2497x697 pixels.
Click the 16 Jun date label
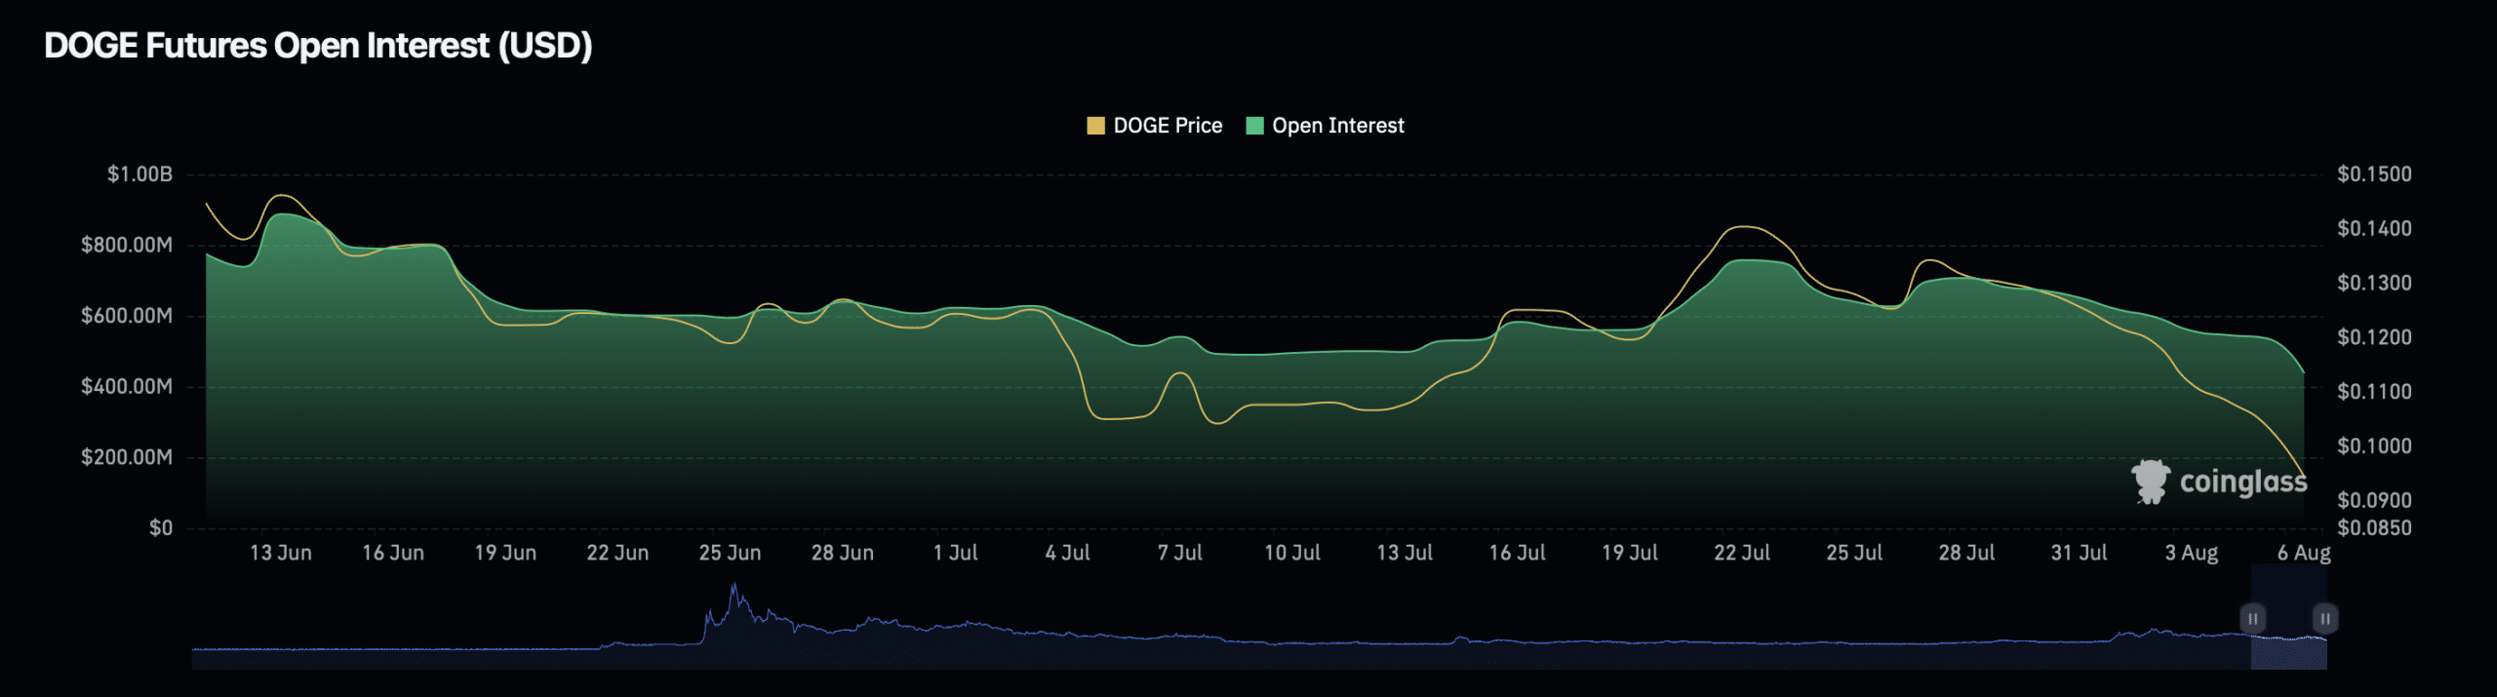point(393,553)
